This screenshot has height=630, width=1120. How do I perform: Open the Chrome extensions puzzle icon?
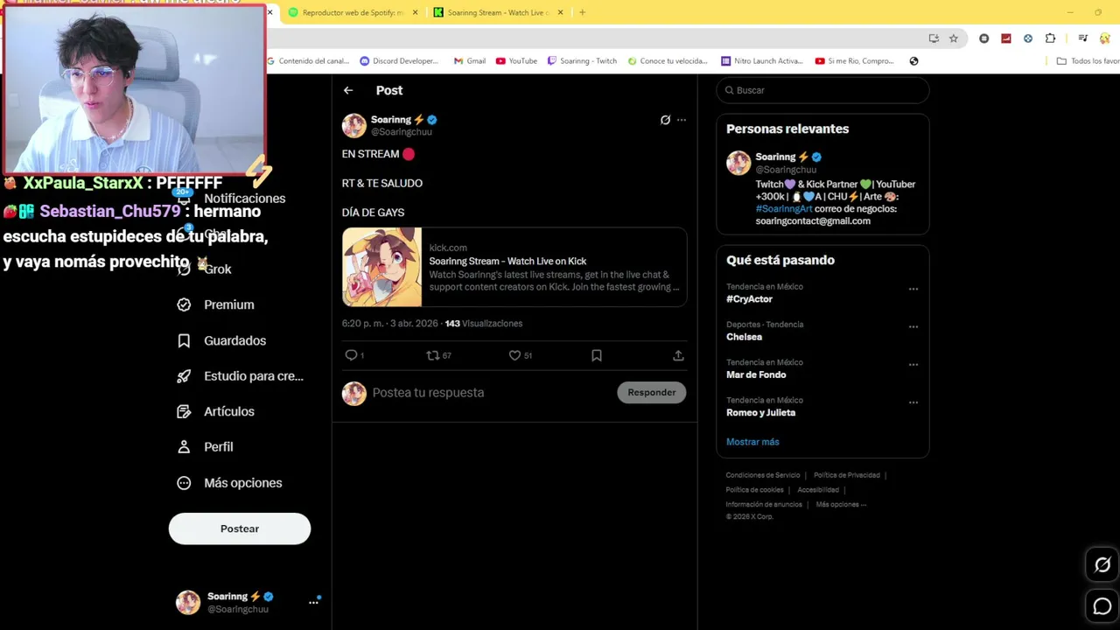[x=1050, y=38]
